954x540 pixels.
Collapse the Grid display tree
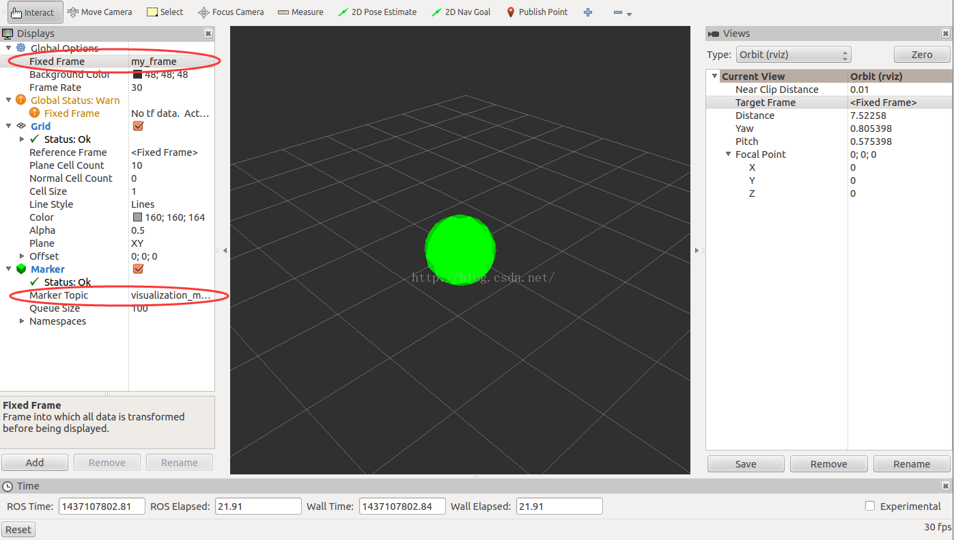pyautogui.click(x=9, y=126)
